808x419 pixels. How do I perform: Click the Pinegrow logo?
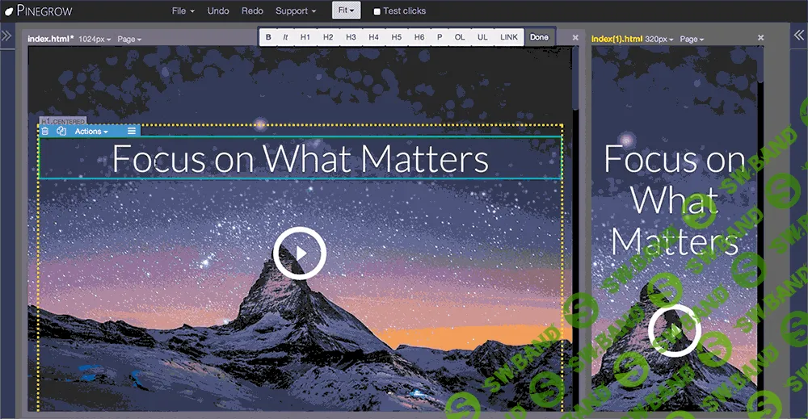(39, 10)
